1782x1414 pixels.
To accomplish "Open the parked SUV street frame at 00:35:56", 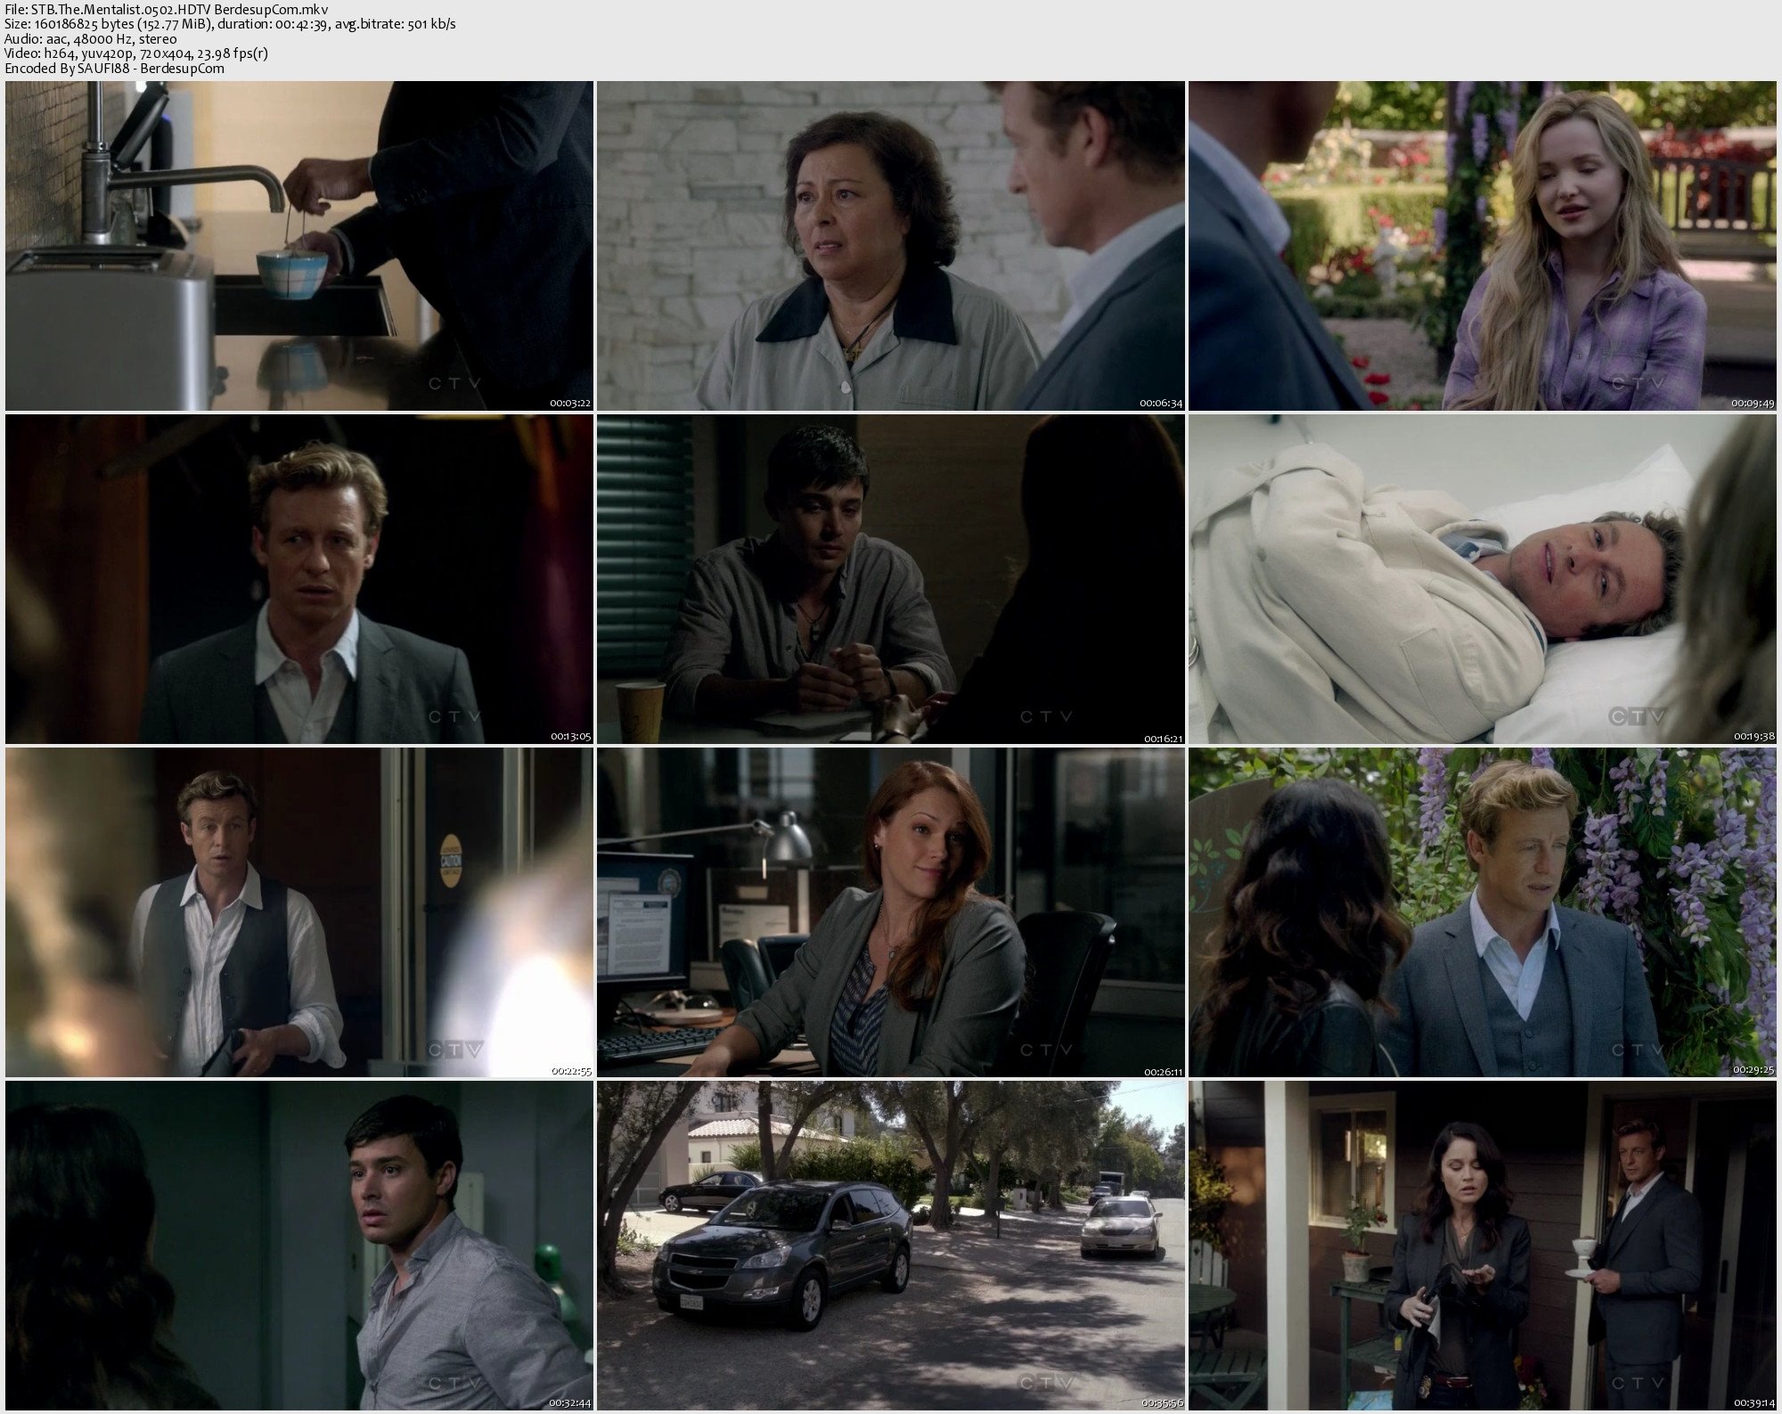I will (891, 1246).
